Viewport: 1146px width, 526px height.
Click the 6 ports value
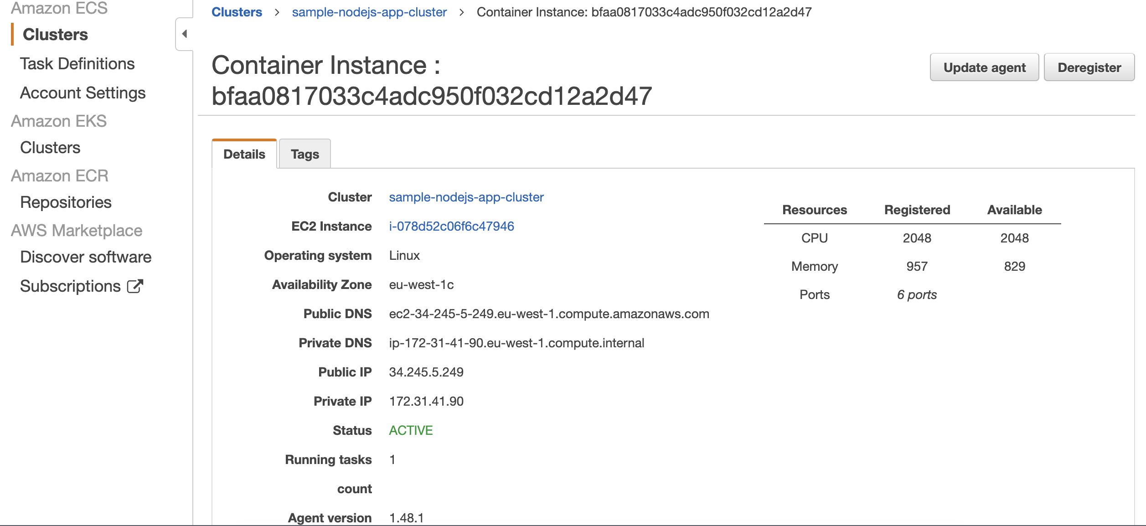(x=917, y=295)
